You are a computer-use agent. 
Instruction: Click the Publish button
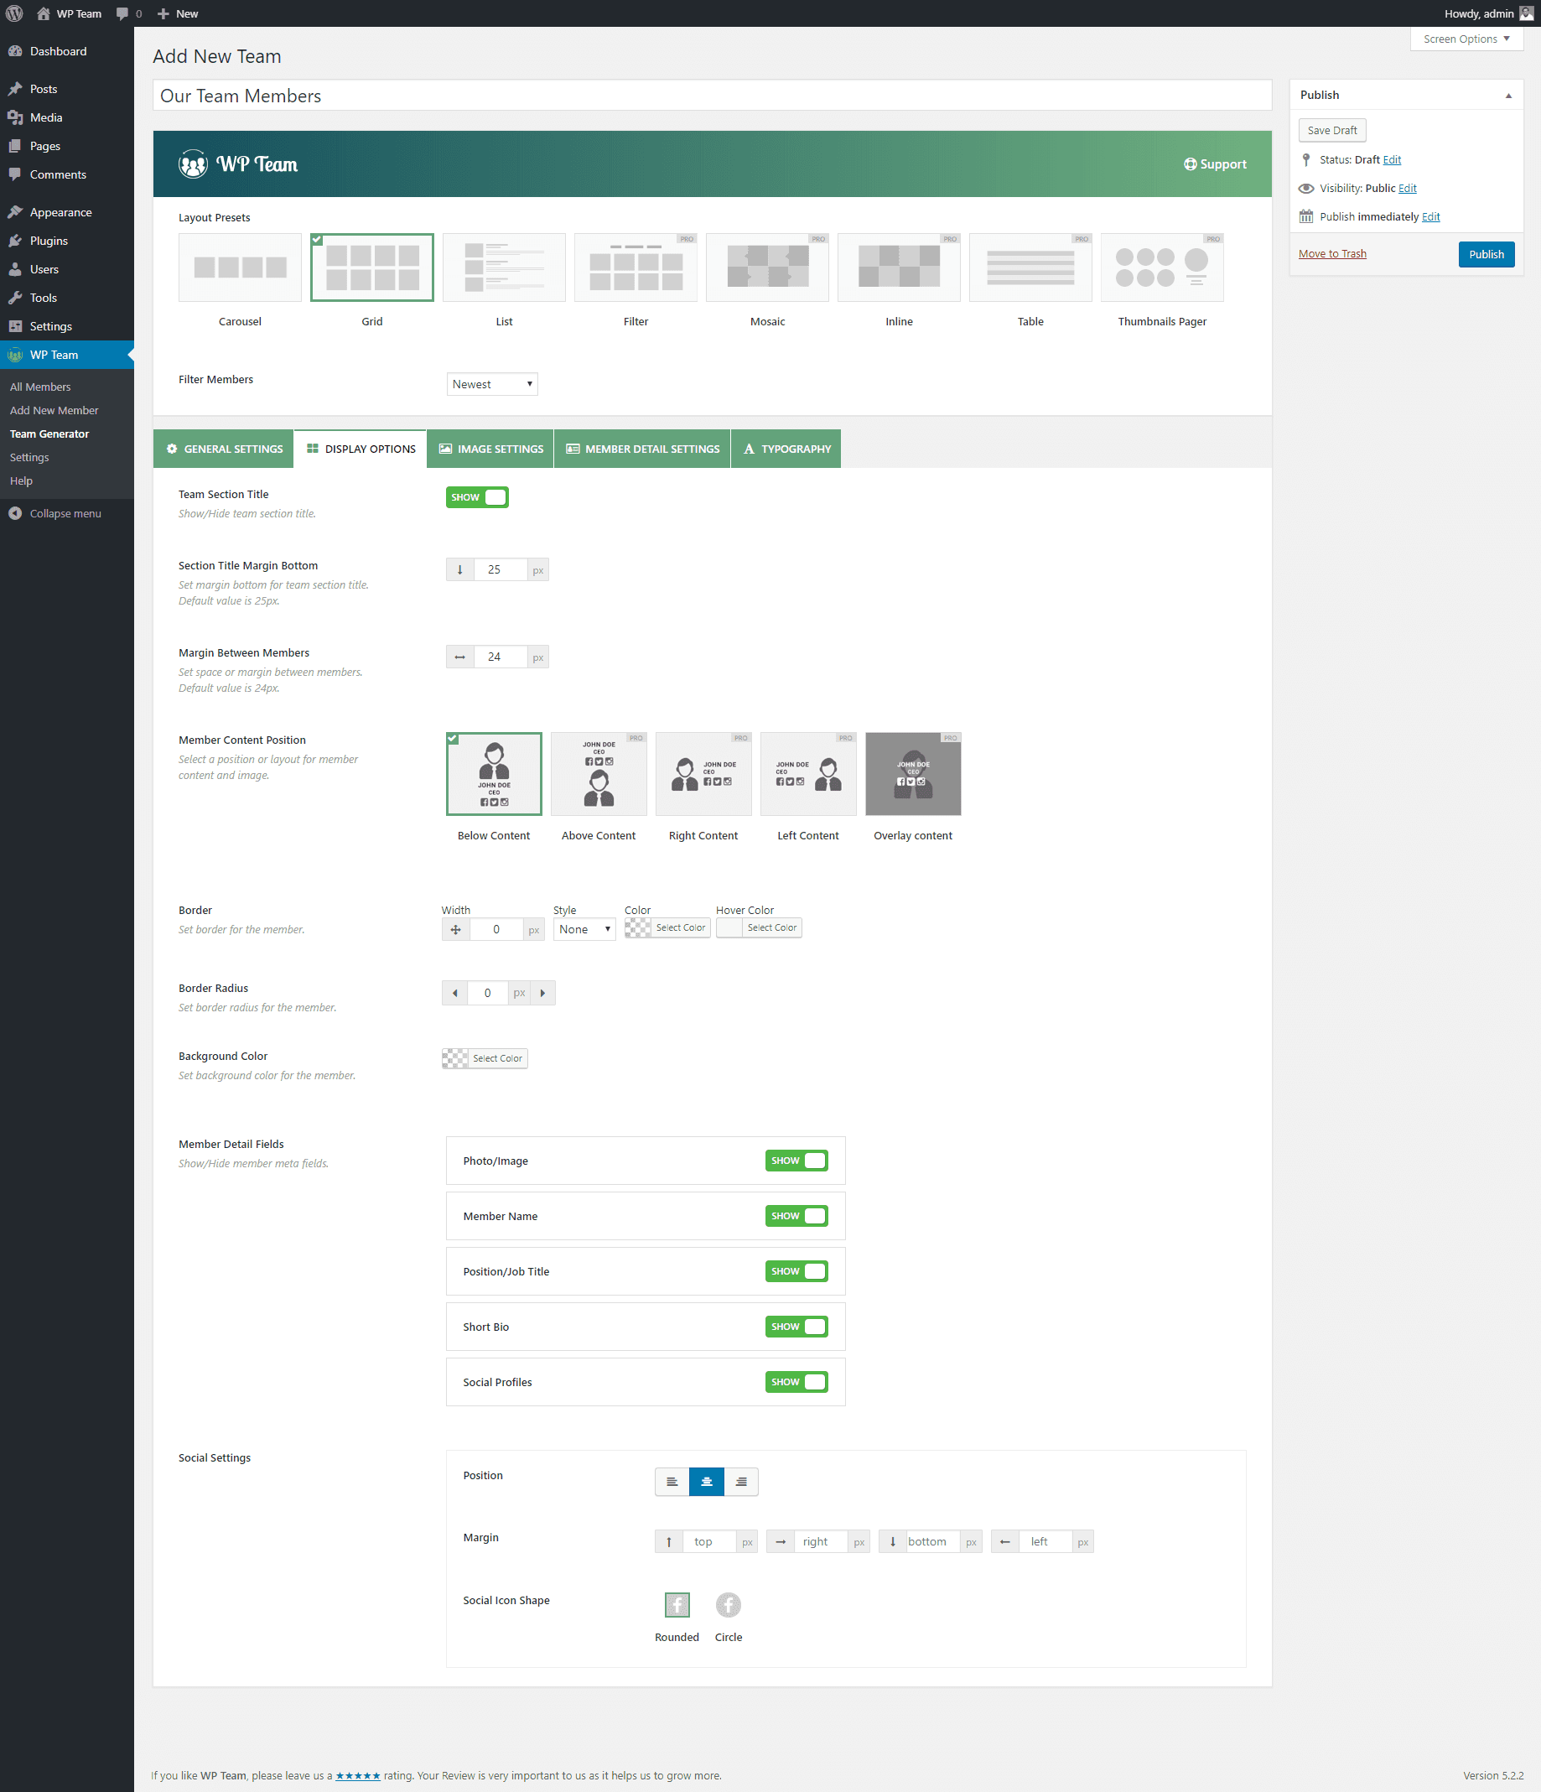coord(1486,254)
